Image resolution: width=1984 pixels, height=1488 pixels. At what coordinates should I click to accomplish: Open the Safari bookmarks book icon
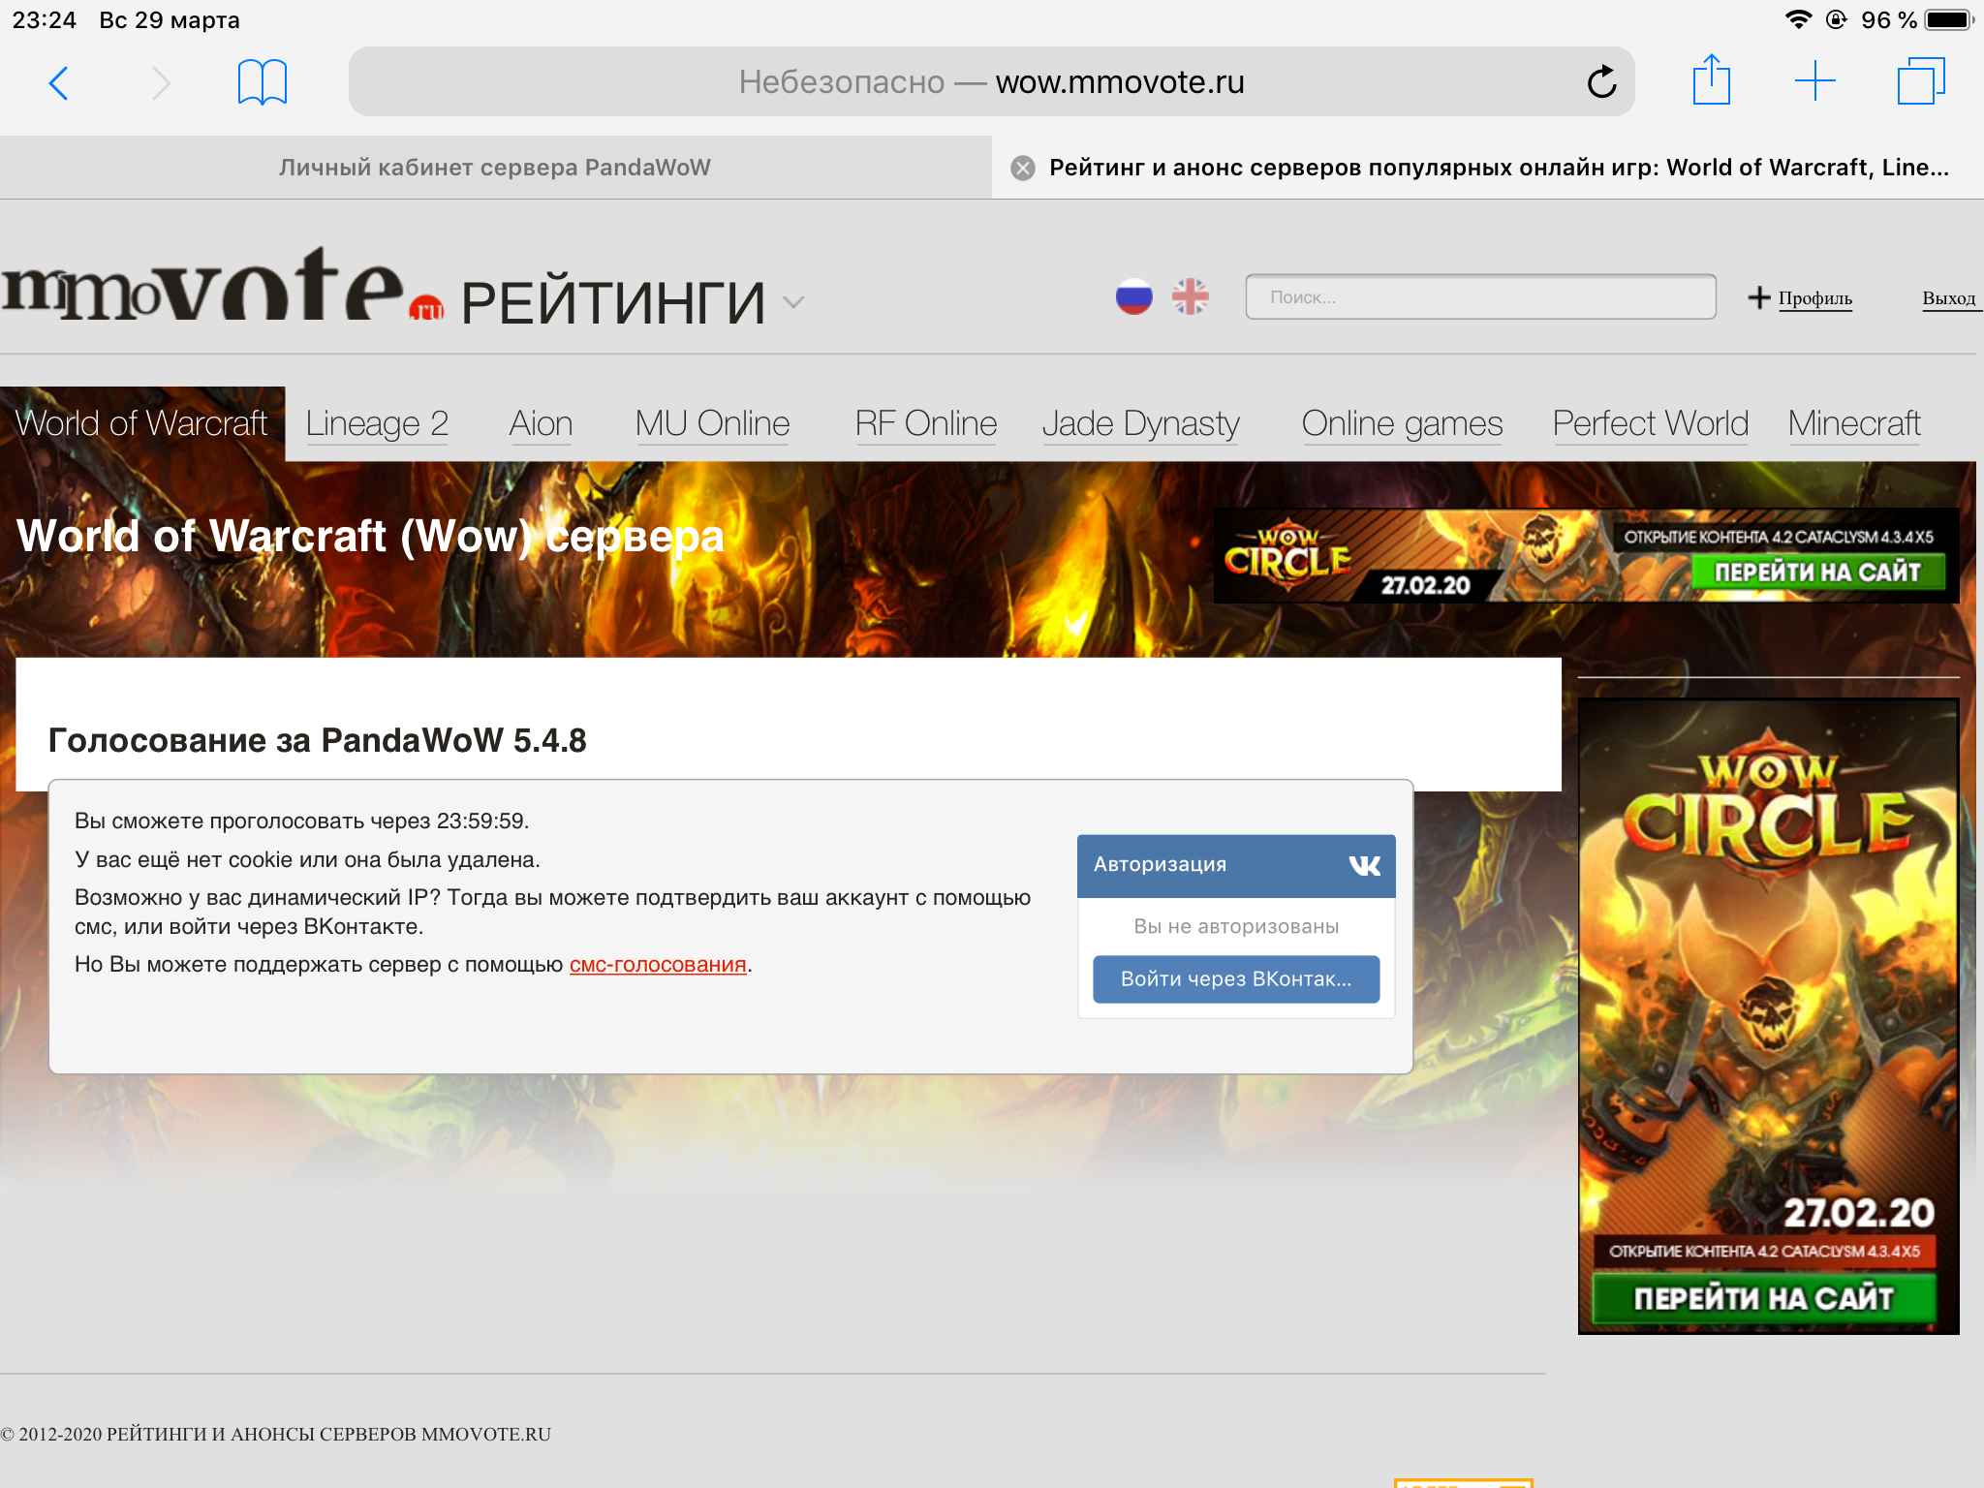coord(263,82)
